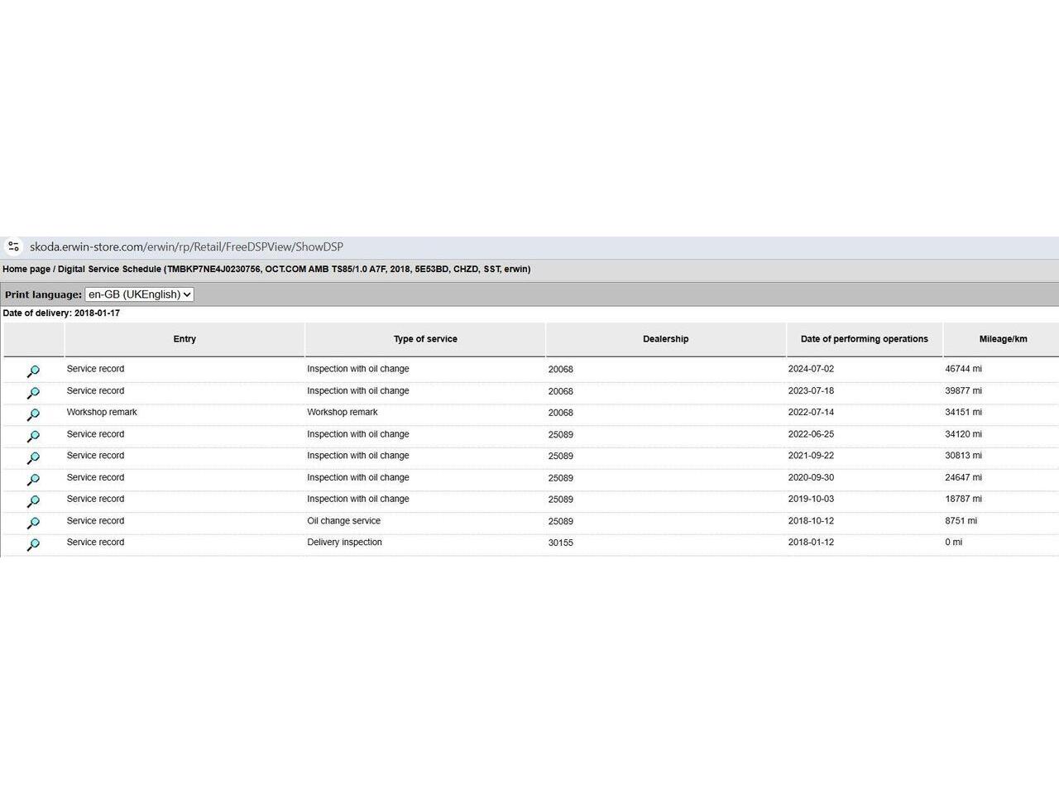This screenshot has height=794, width=1059.
Task: Click the Entry column header
Action: click(x=184, y=339)
